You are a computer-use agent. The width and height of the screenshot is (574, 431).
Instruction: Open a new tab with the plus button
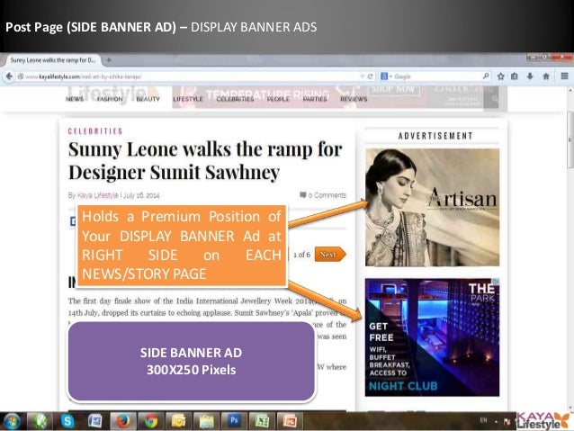pos(109,59)
